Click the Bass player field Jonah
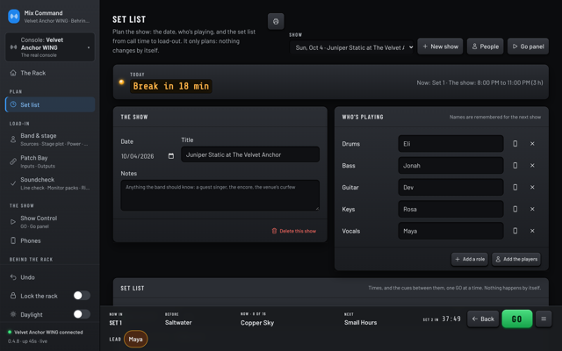Image resolution: width=562 pixels, height=351 pixels. pos(450,166)
